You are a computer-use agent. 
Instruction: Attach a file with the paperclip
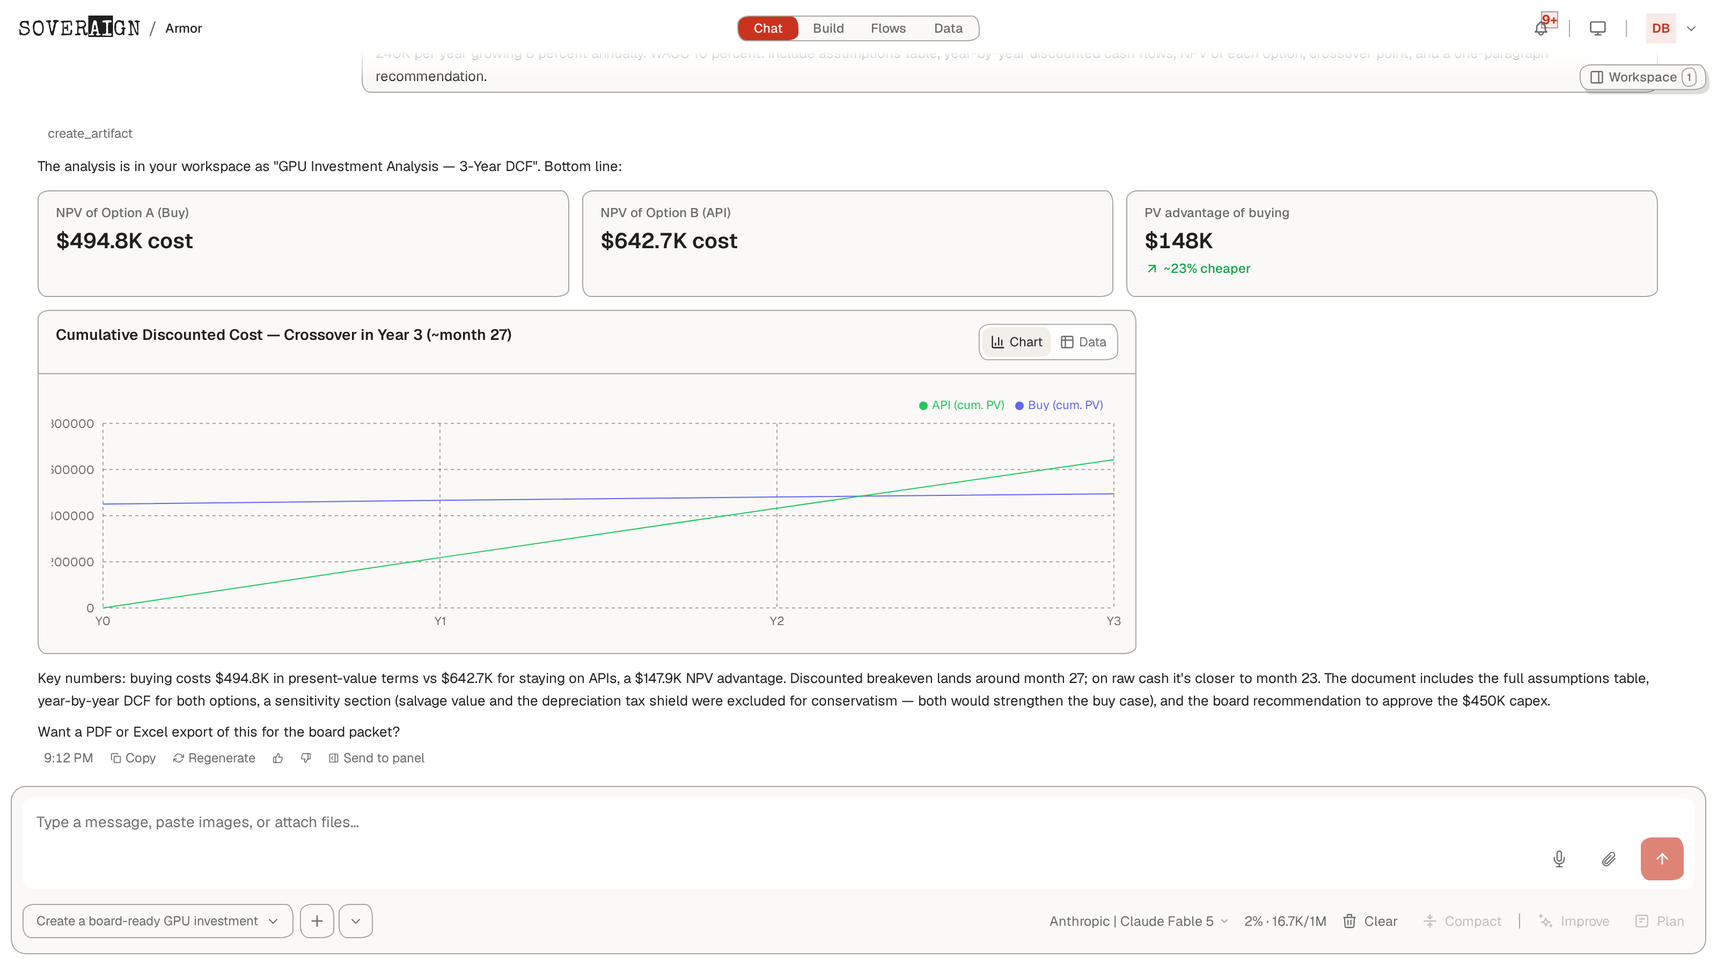tap(1609, 859)
